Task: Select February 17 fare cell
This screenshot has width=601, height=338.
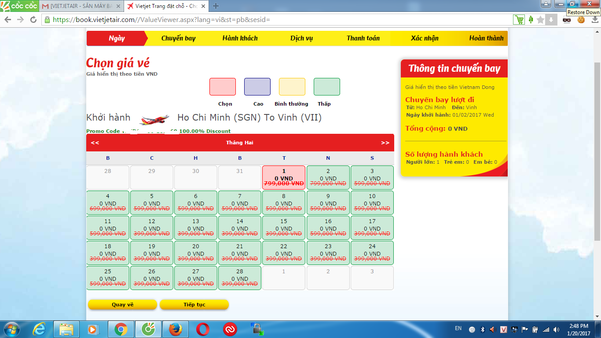Action: point(372,228)
